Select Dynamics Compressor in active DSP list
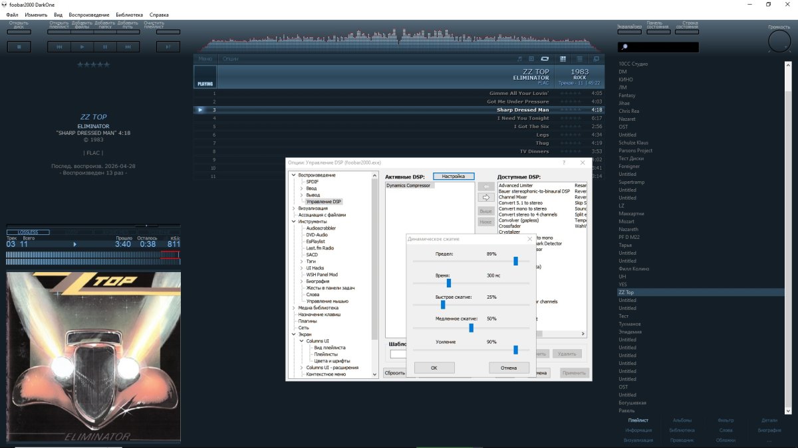Viewport: 798px width, 448px height. 409,186
